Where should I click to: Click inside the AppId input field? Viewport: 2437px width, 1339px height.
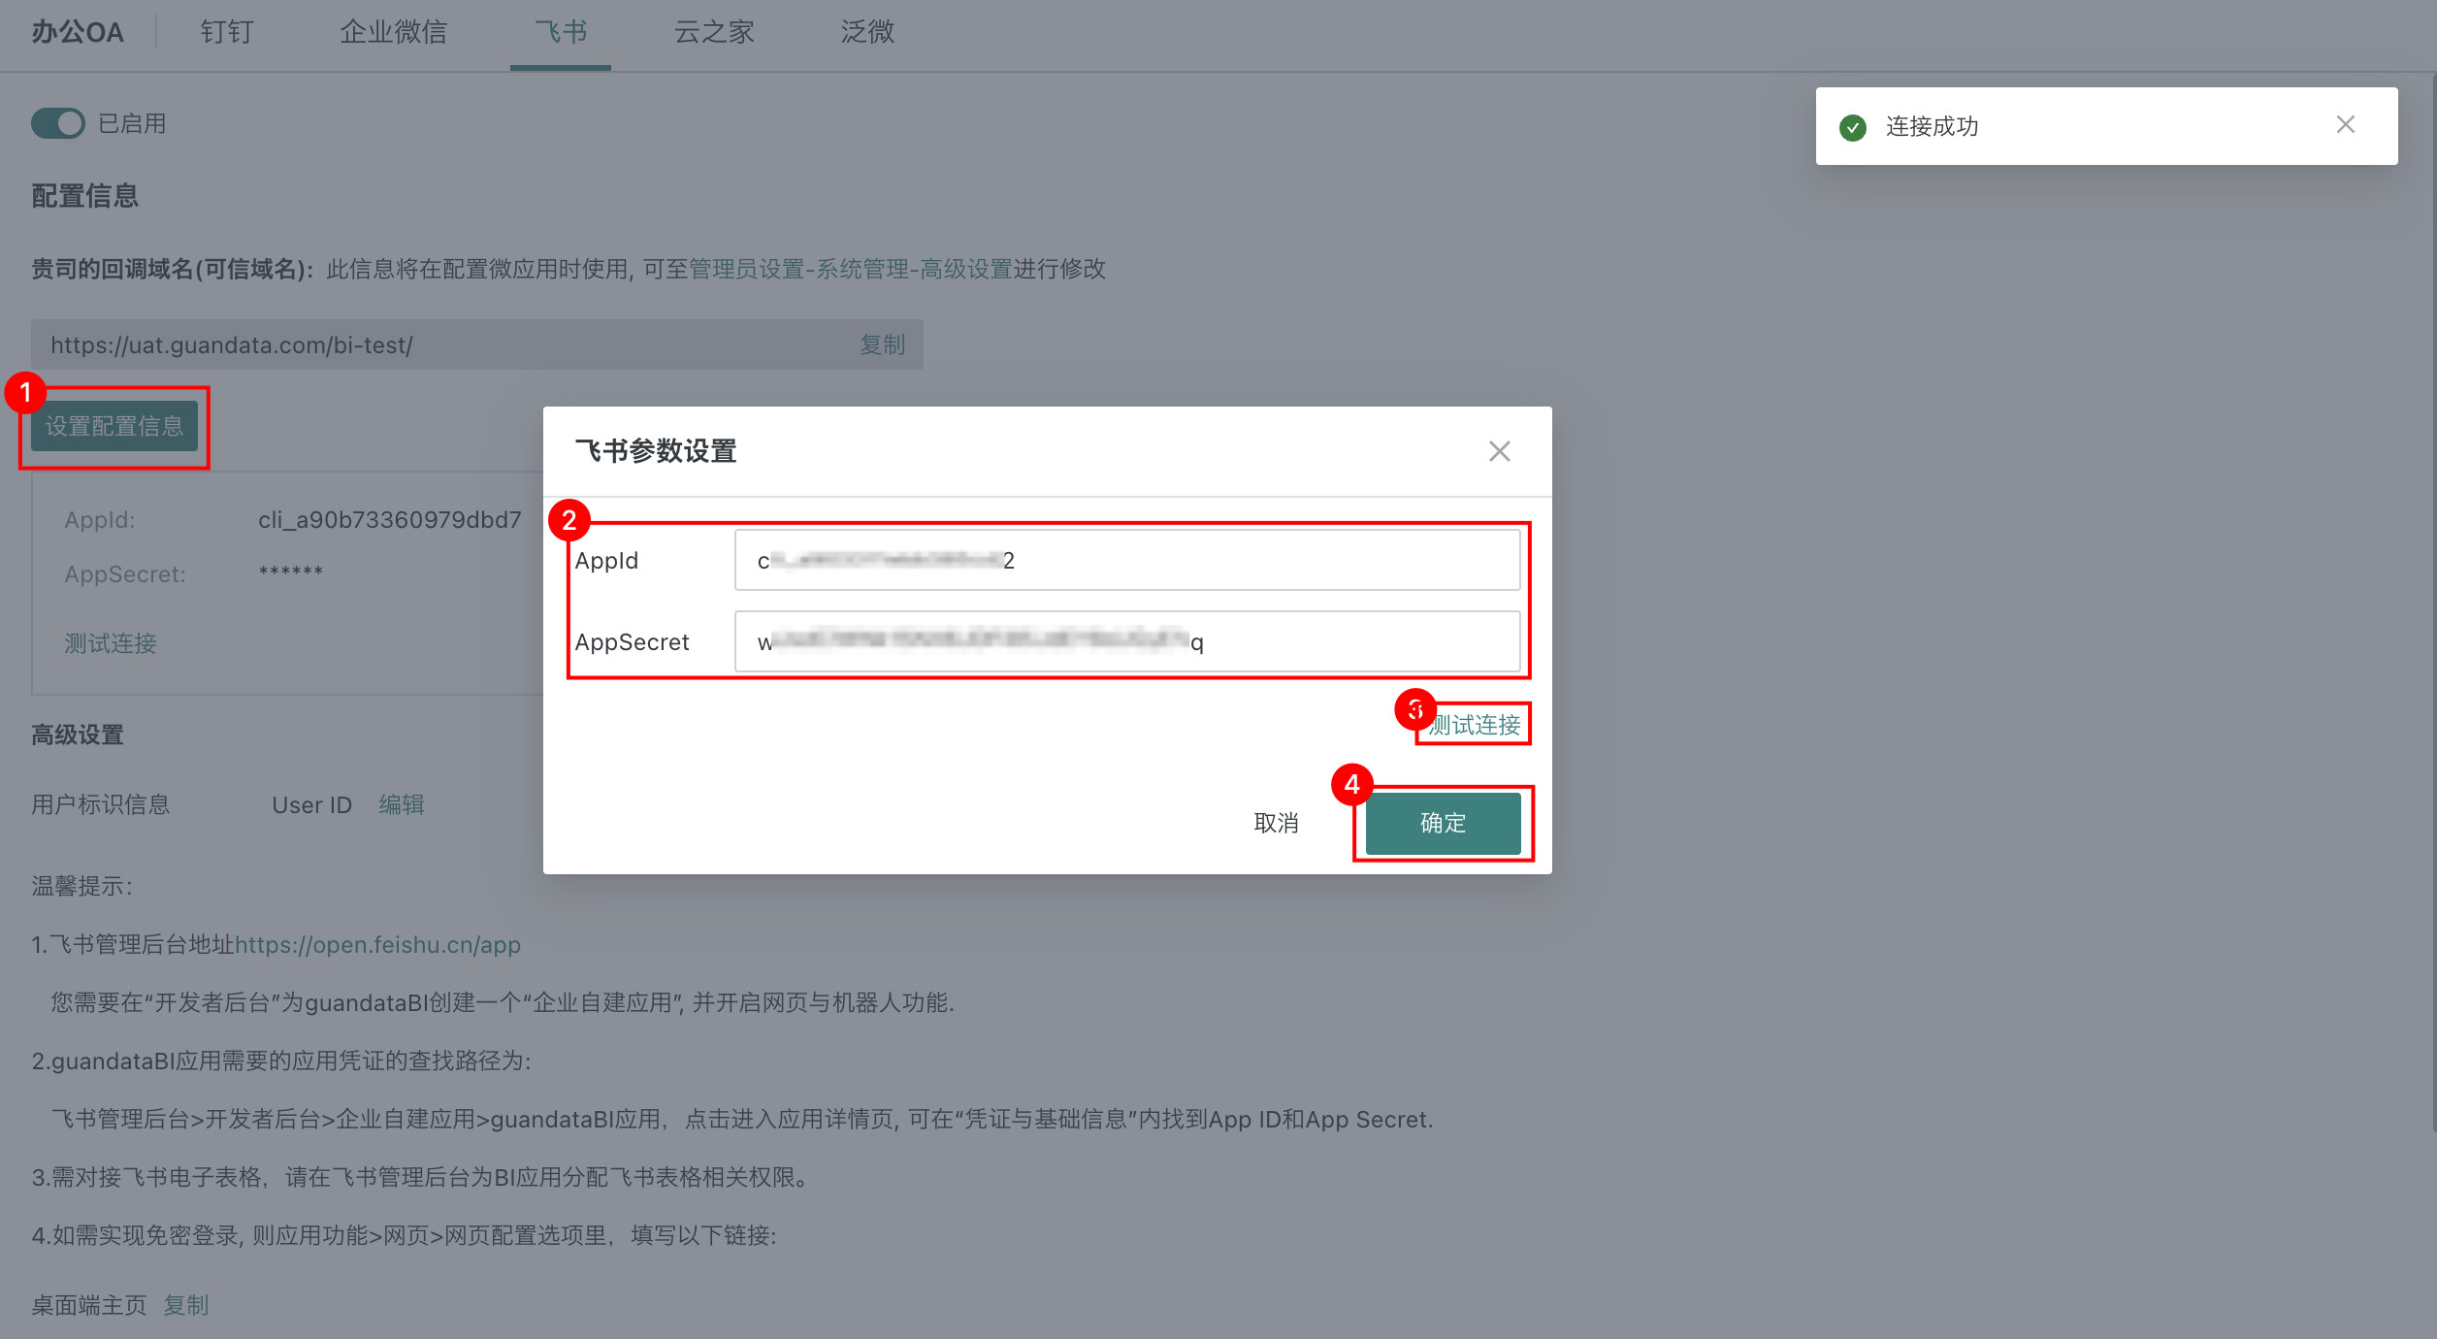[1125, 560]
